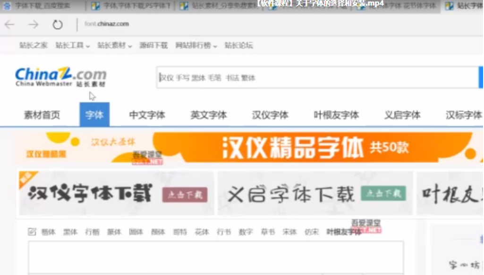Click the browser forward arrow
This screenshot has width=484, height=275.
33,25
